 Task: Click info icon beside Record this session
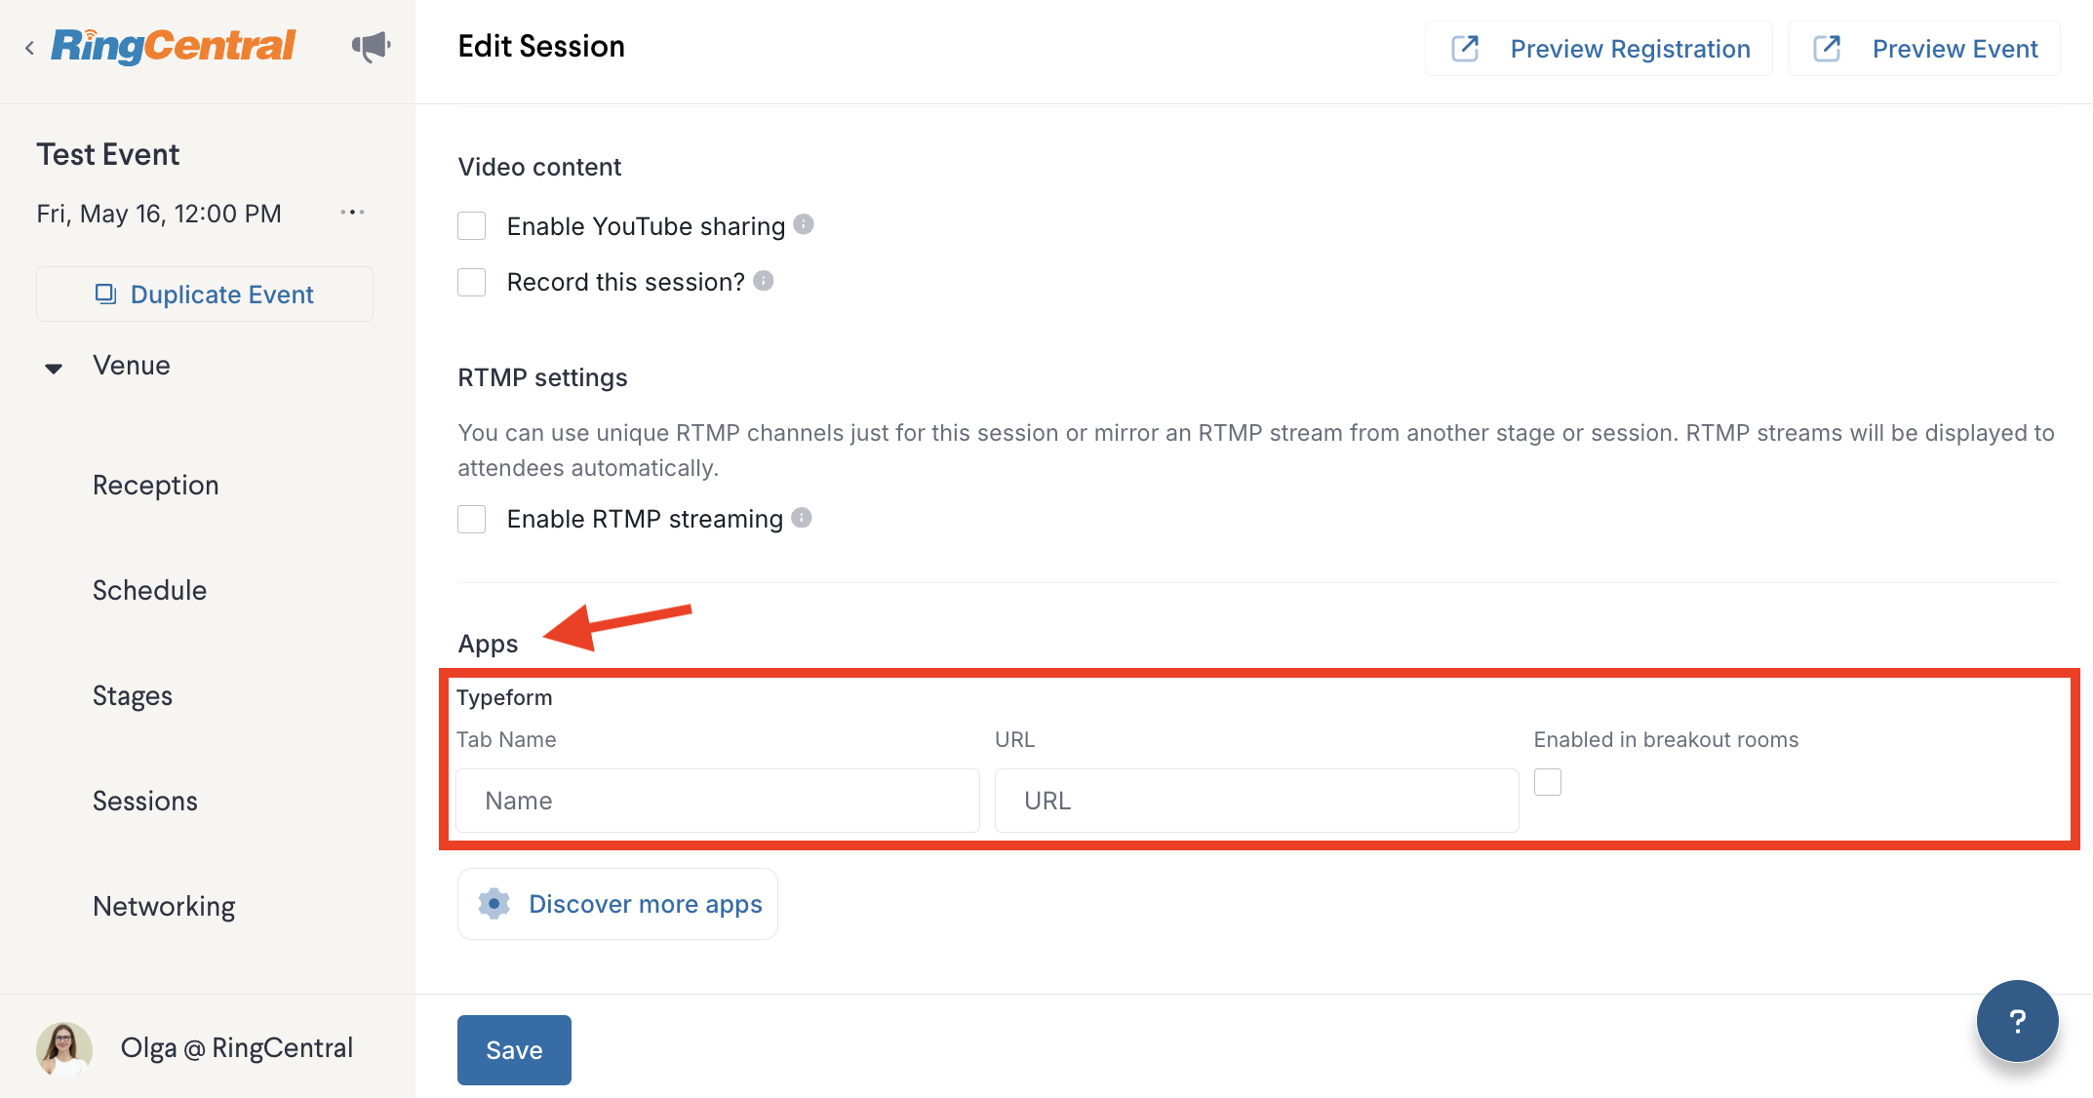(x=764, y=281)
